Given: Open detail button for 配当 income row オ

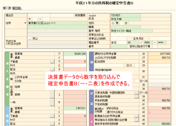Looking at the screenshot, I should 52,69.
